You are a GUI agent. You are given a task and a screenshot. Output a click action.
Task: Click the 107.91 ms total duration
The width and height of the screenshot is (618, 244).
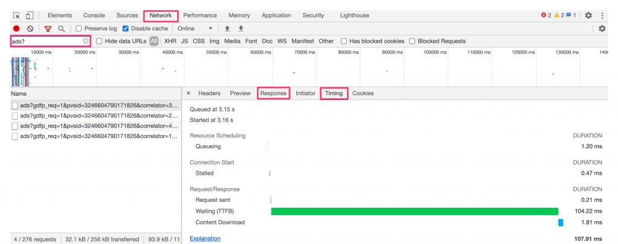[588, 239]
